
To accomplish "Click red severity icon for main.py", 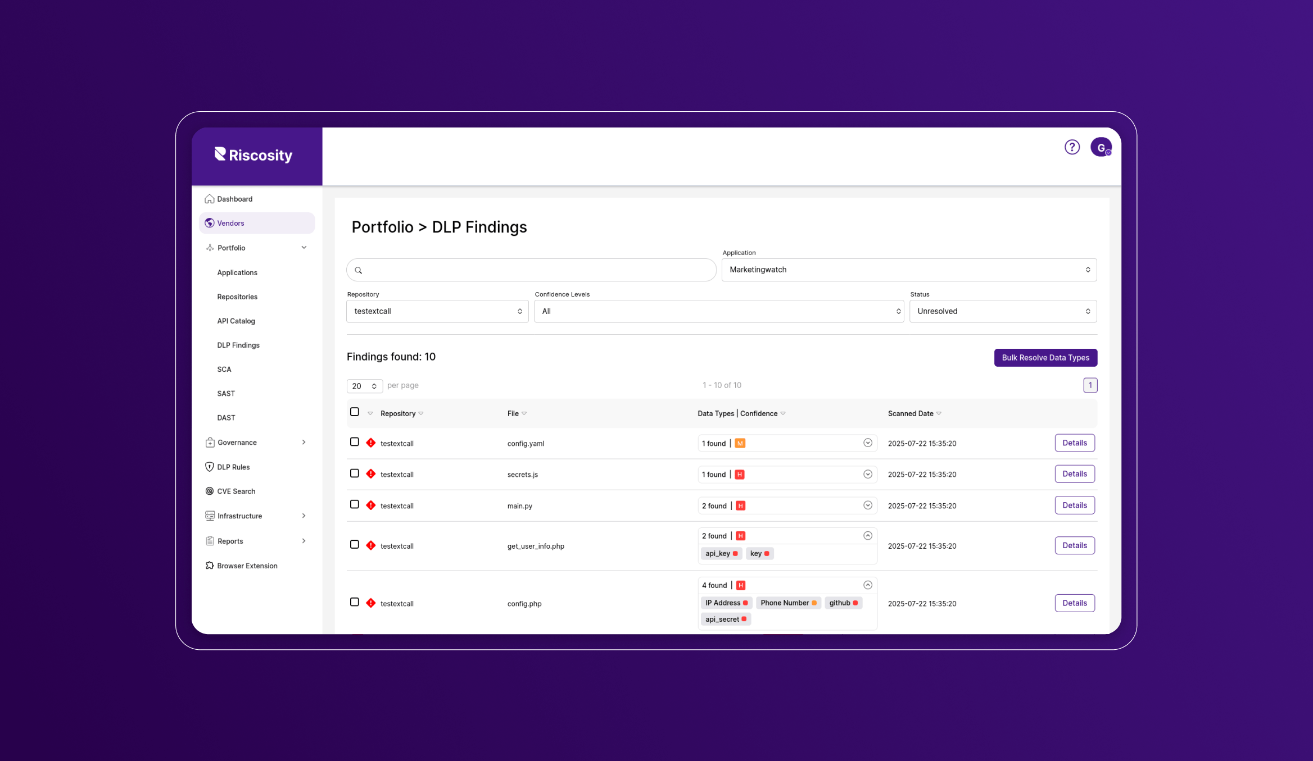I will (371, 505).
